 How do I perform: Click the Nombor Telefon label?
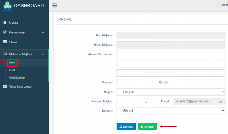(102, 101)
